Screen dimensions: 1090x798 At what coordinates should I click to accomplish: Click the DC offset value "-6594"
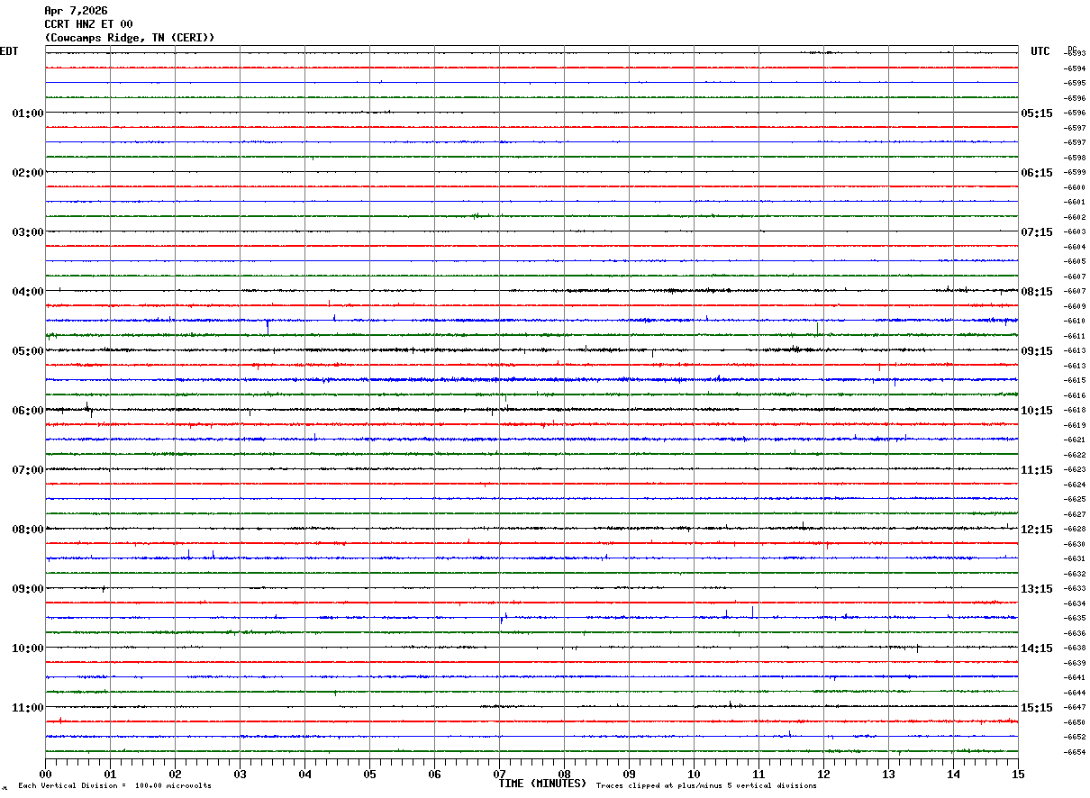pos(1075,68)
